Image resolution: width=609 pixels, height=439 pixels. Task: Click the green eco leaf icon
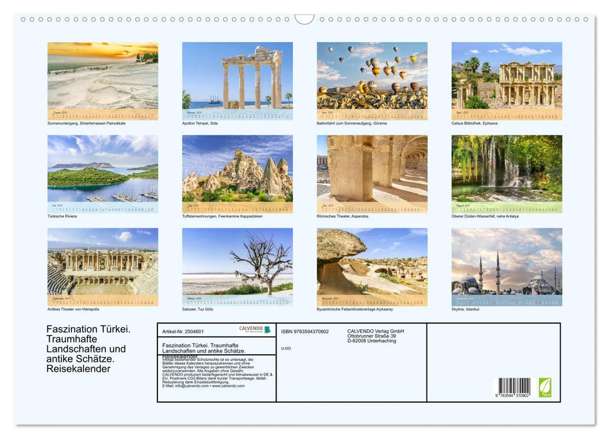tap(545, 388)
